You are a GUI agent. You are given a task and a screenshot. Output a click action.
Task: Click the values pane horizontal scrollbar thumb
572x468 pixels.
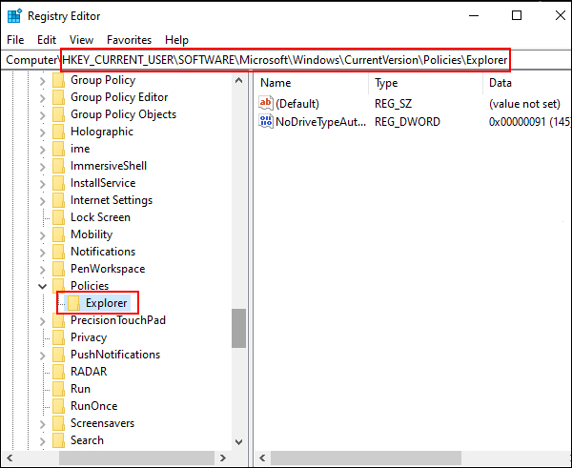366,458
